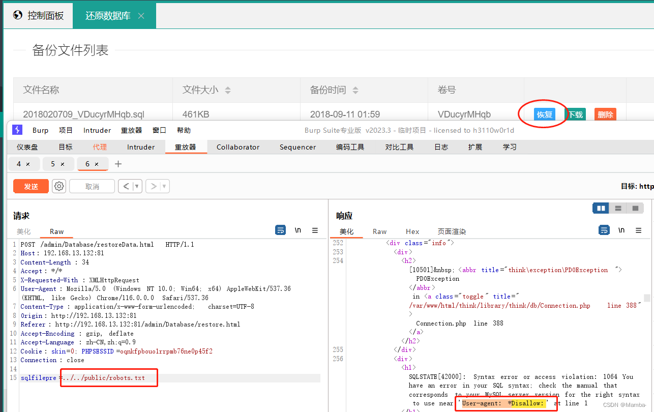
Task: Click the globe icon on 控制面板 tab
Action: (x=17, y=15)
